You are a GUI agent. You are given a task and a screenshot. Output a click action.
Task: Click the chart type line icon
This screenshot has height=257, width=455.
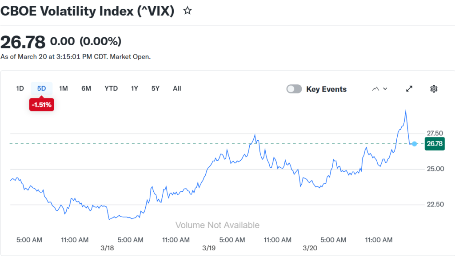[376, 89]
